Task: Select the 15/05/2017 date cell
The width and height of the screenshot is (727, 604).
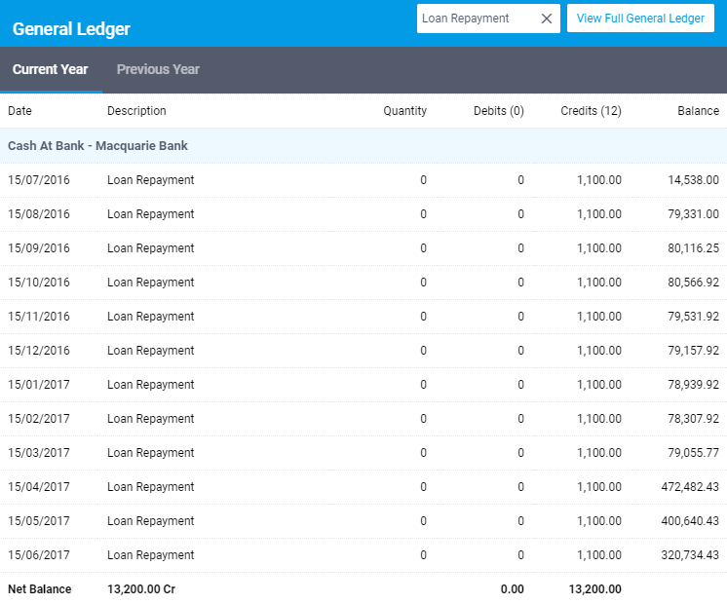Action: coord(39,521)
